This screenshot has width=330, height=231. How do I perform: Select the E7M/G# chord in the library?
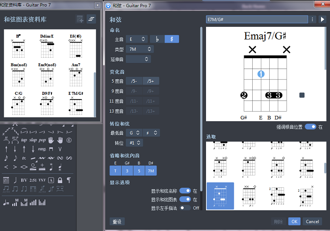76,103
